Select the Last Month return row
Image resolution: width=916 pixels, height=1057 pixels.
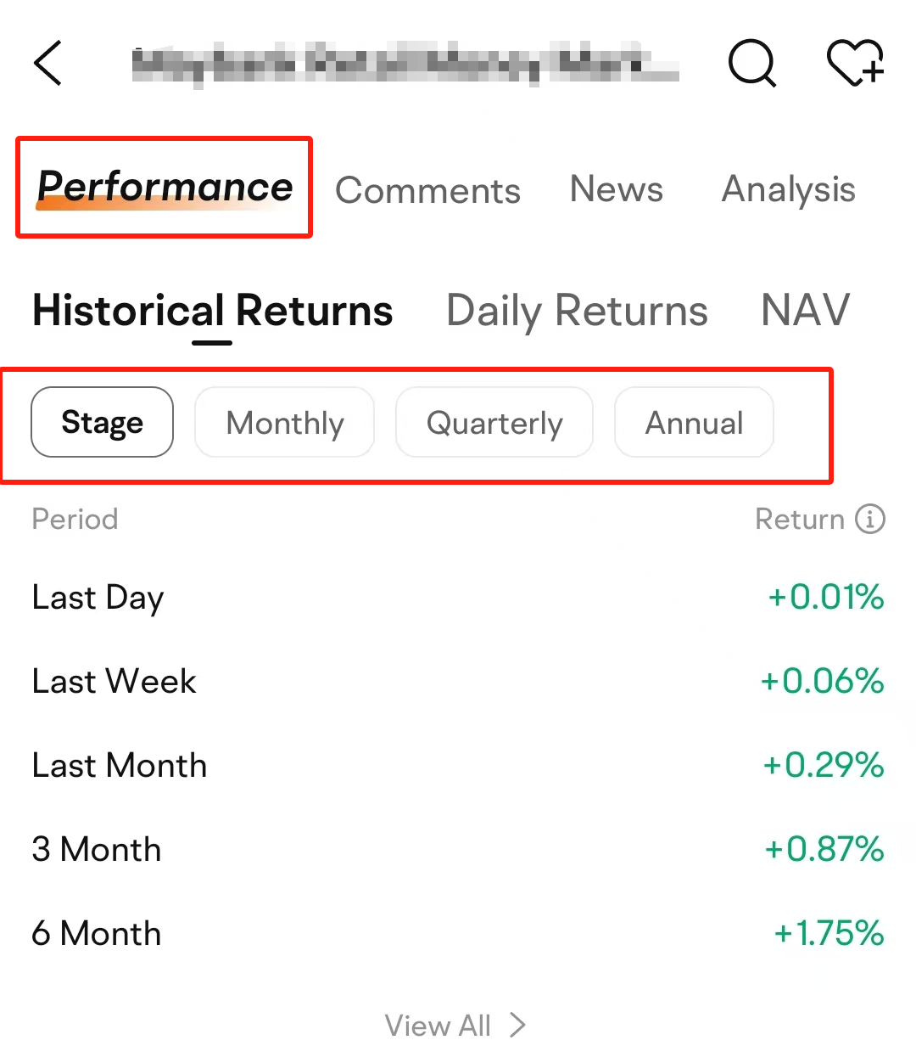pyautogui.click(x=458, y=765)
